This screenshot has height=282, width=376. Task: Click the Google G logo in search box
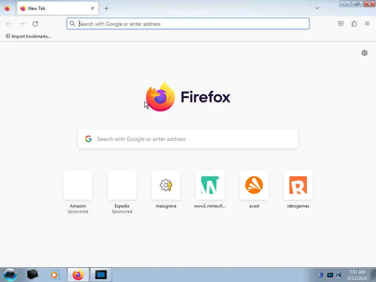(88, 139)
